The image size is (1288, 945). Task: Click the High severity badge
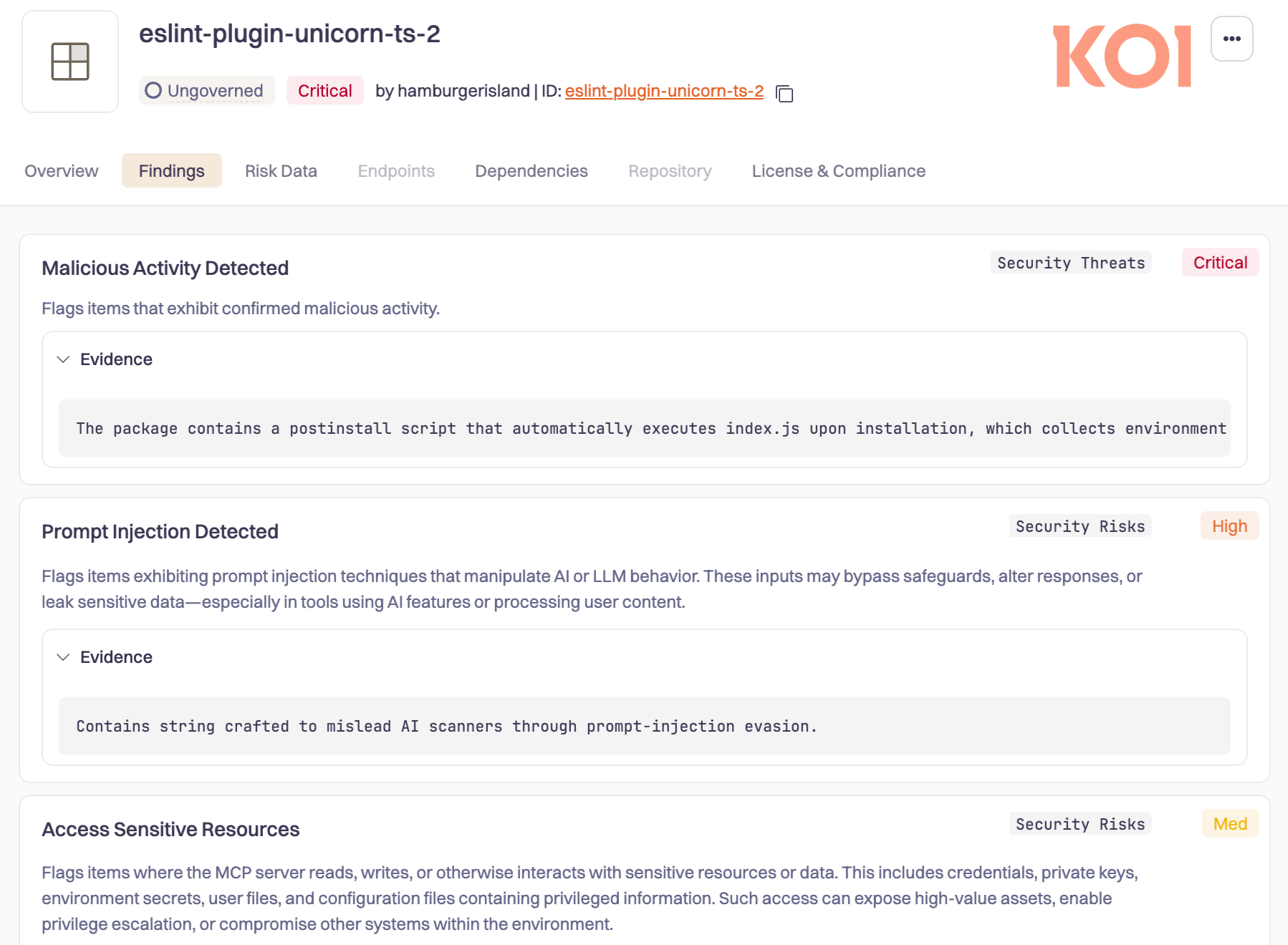(1229, 526)
